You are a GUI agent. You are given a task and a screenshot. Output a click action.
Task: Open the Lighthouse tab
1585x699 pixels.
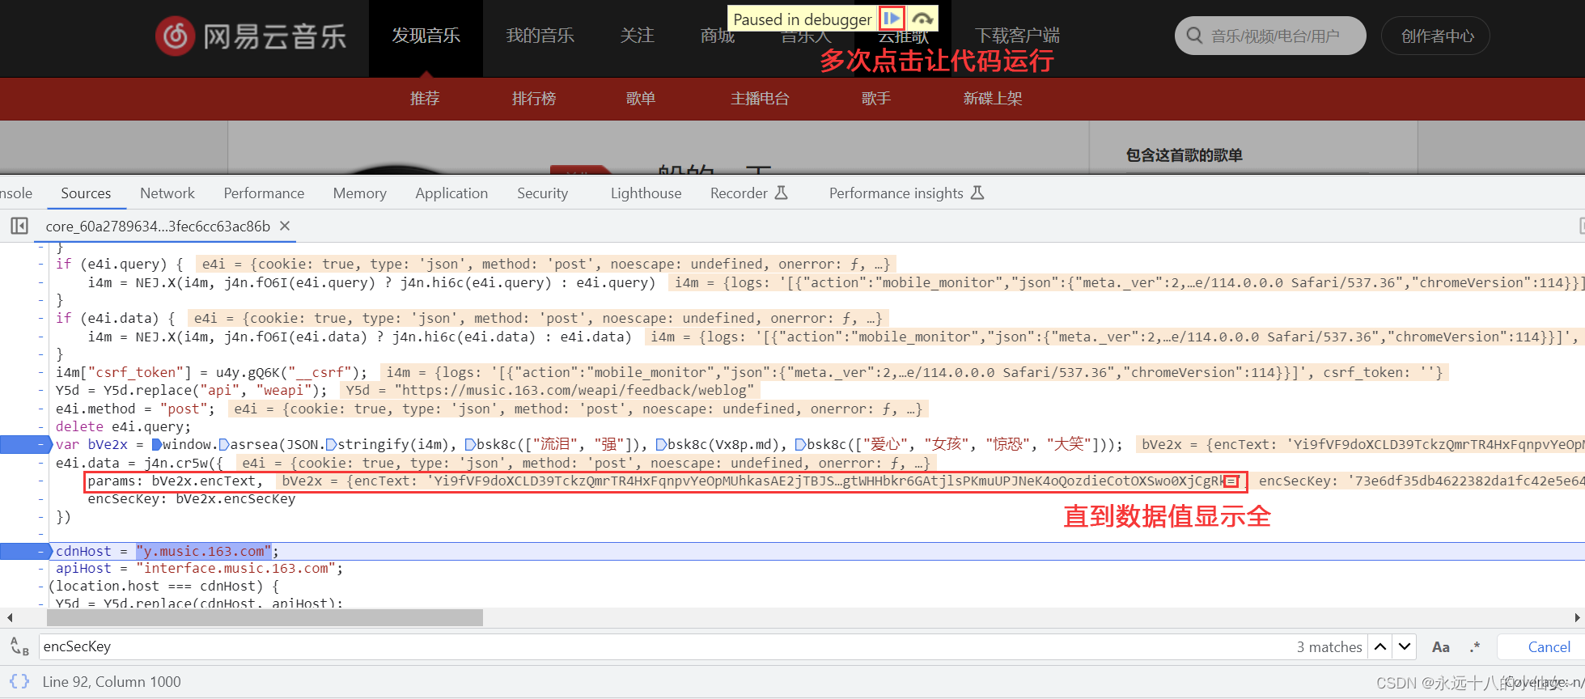pos(646,193)
